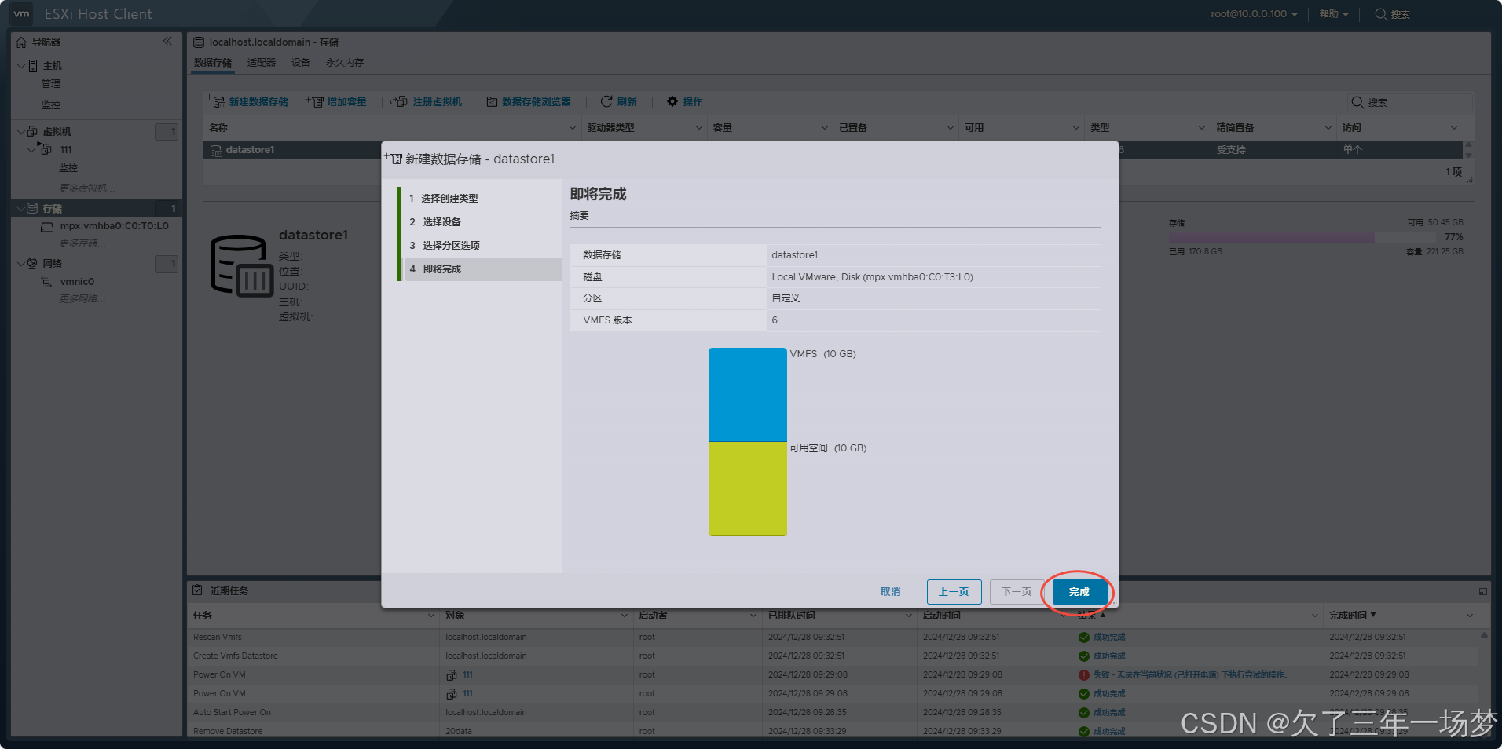The image size is (1502, 749).
Task: Click the Virtual Machines icon in navigator
Action: (33, 131)
